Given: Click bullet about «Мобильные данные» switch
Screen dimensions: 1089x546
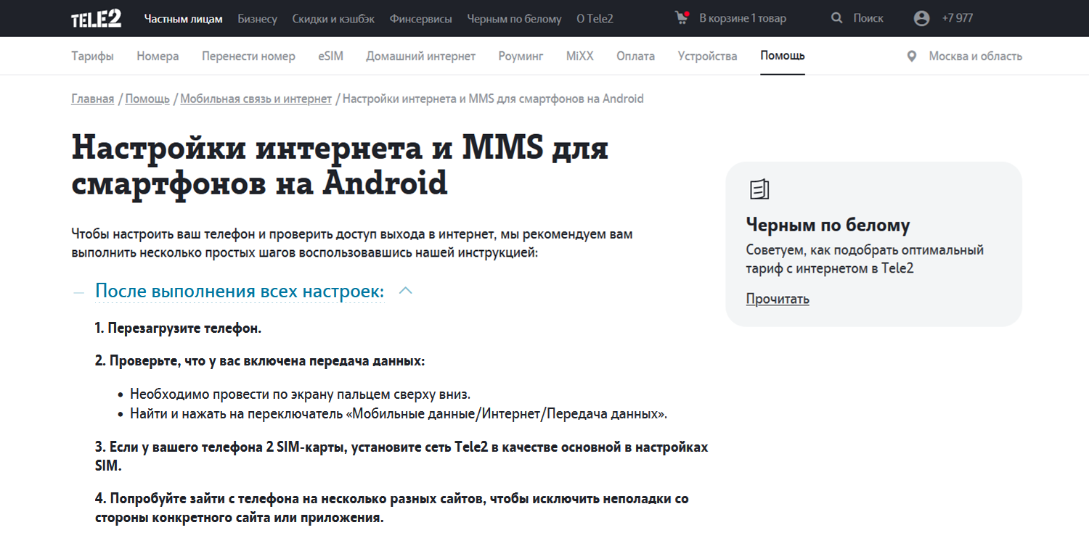Looking at the screenshot, I should coord(399,414).
